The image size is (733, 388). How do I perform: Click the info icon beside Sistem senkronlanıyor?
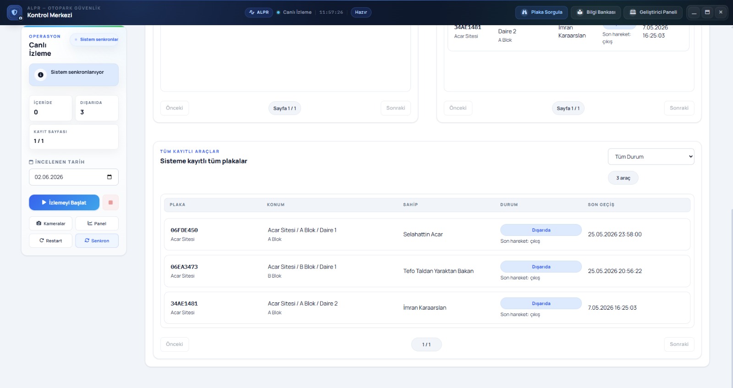pyautogui.click(x=41, y=75)
